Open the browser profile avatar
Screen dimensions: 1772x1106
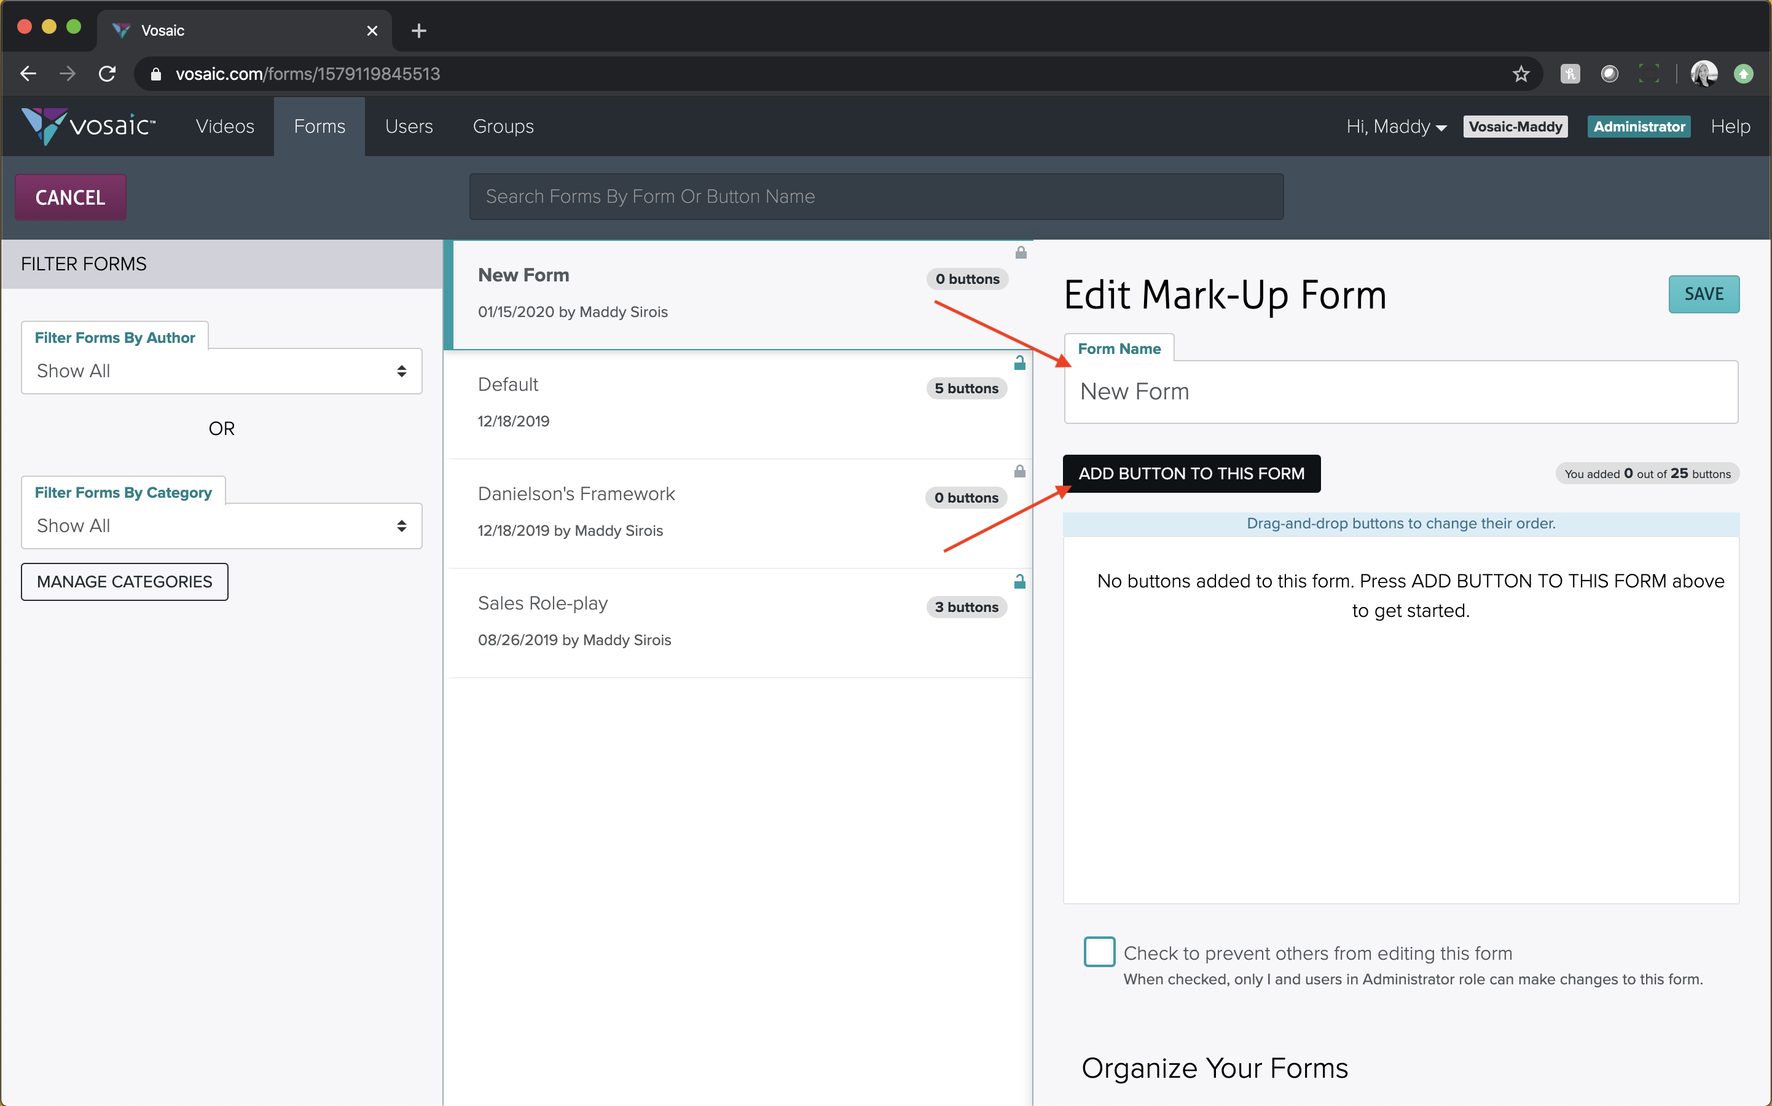[1703, 74]
